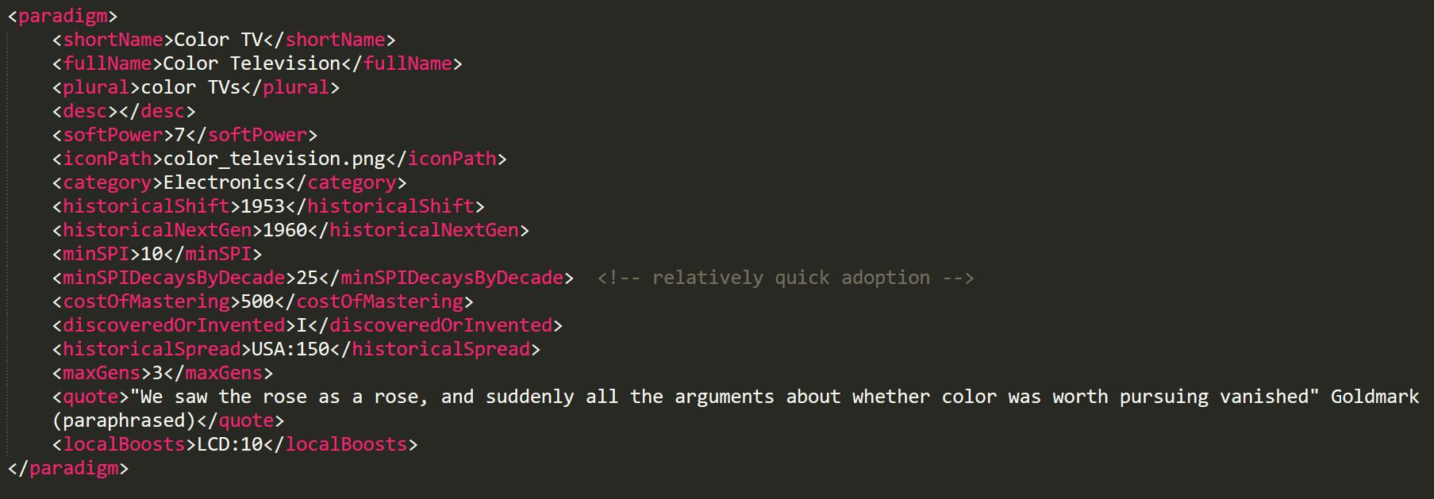This screenshot has height=499, width=1434.
Task: Click the maxGens value 3
Action: pos(157,373)
